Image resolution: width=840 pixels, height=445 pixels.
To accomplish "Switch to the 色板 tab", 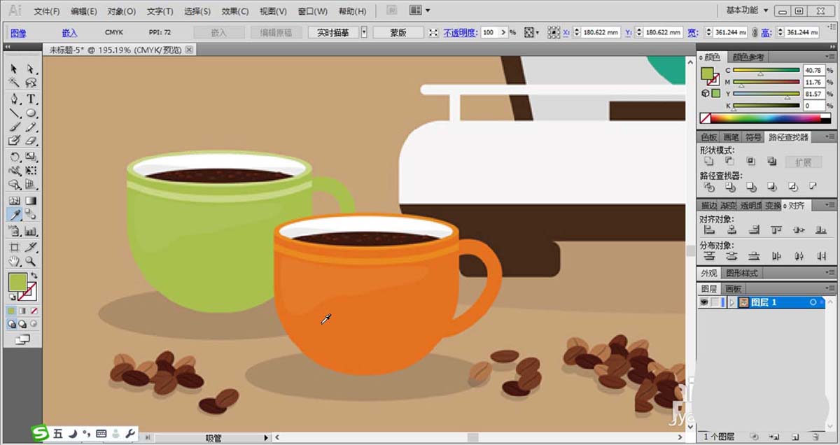I will pyautogui.click(x=709, y=137).
